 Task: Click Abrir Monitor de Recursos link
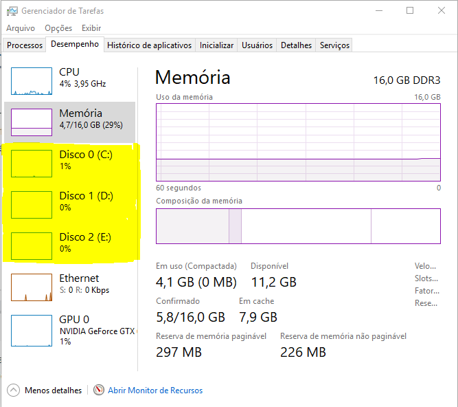click(x=155, y=390)
